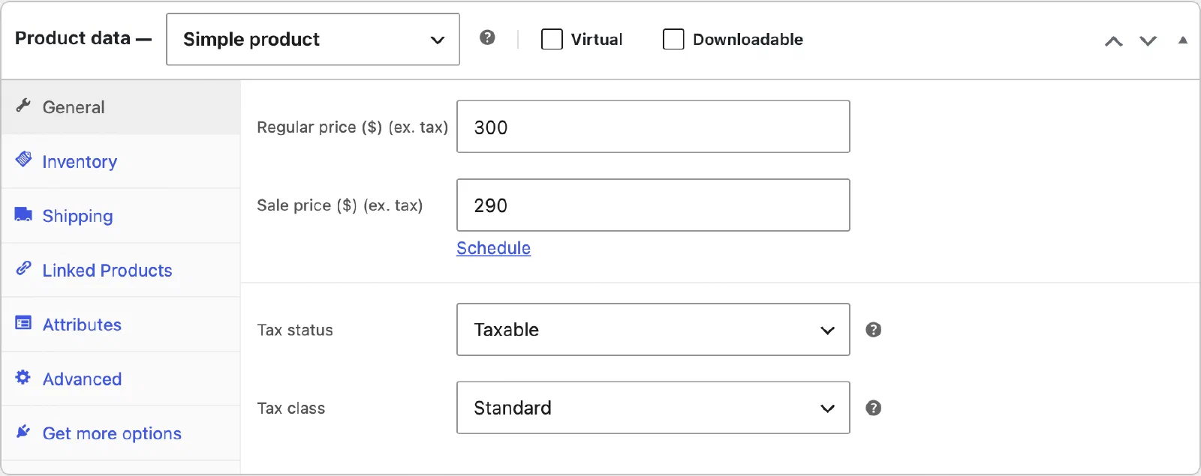Click the plug icon beside Get more options

tap(23, 432)
